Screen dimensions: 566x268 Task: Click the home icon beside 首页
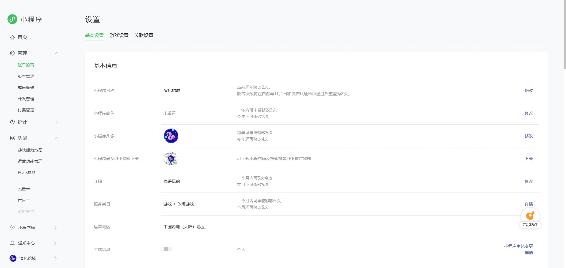12,37
